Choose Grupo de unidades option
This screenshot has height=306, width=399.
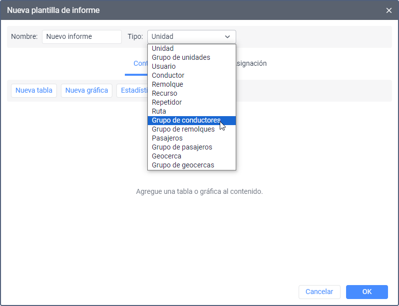(181, 57)
